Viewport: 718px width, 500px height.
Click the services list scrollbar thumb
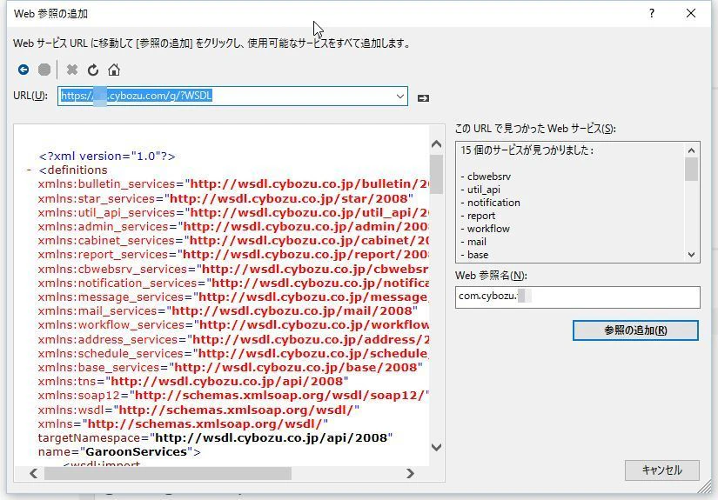point(691,170)
